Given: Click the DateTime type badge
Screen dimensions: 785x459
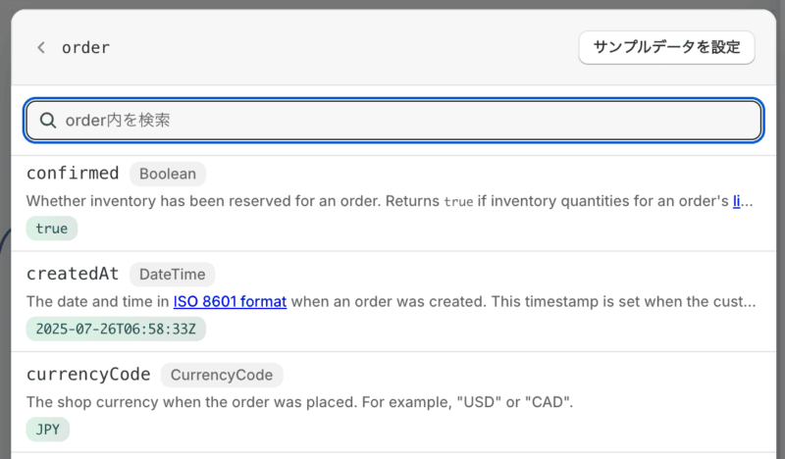Looking at the screenshot, I should click(173, 275).
